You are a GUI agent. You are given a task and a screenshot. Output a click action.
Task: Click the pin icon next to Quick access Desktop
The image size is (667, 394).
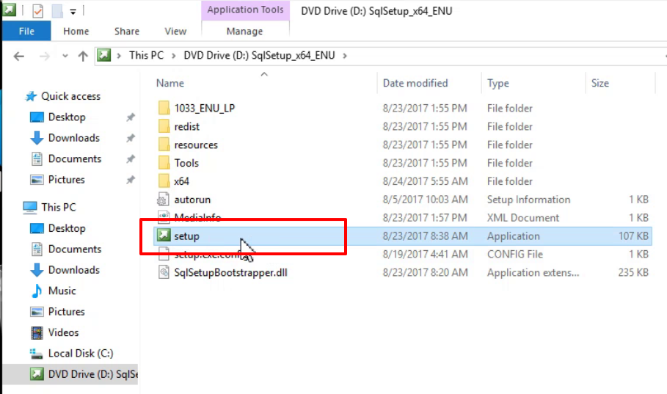pos(131,117)
